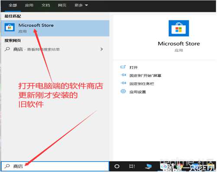Switch to the 网页 tab
This screenshot has width=217, height=172.
tap(62, 5)
